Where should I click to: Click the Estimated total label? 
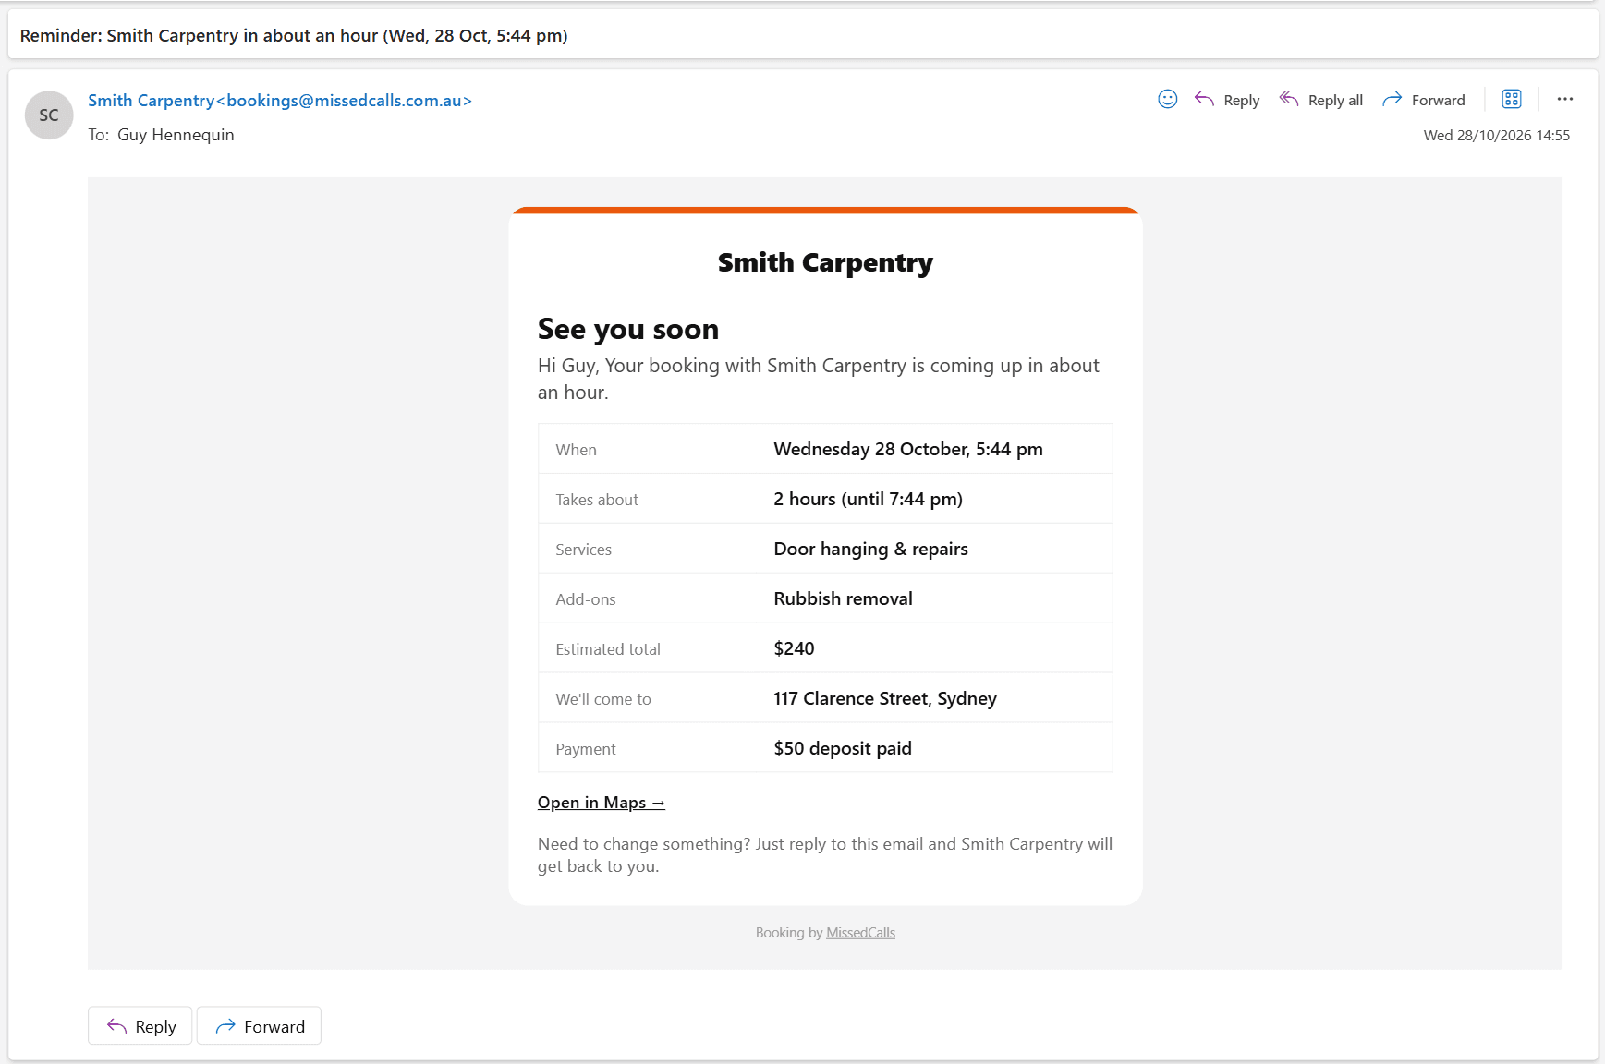point(608,649)
